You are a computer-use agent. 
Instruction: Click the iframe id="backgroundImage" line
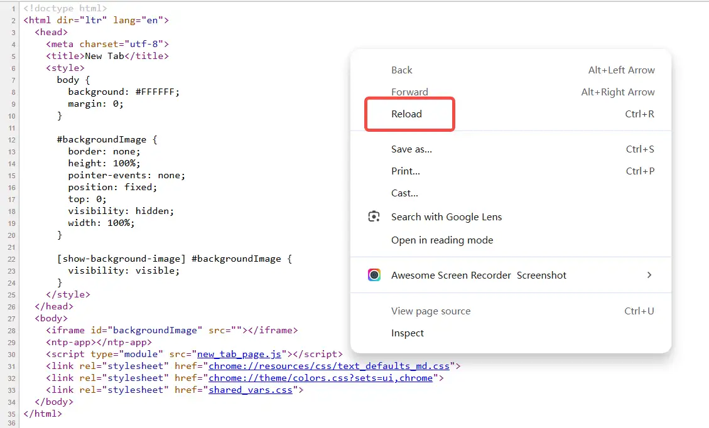tap(172, 330)
